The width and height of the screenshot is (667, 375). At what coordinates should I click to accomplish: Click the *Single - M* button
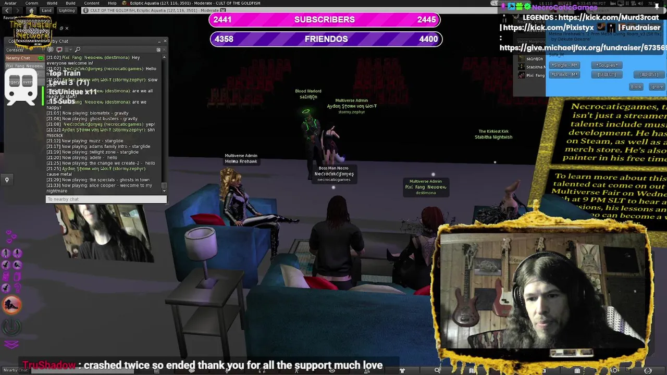pyautogui.click(x=565, y=65)
